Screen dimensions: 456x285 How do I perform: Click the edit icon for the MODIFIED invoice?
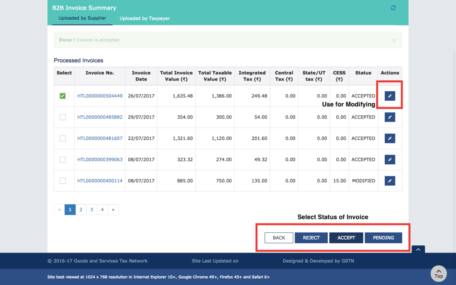pos(389,181)
